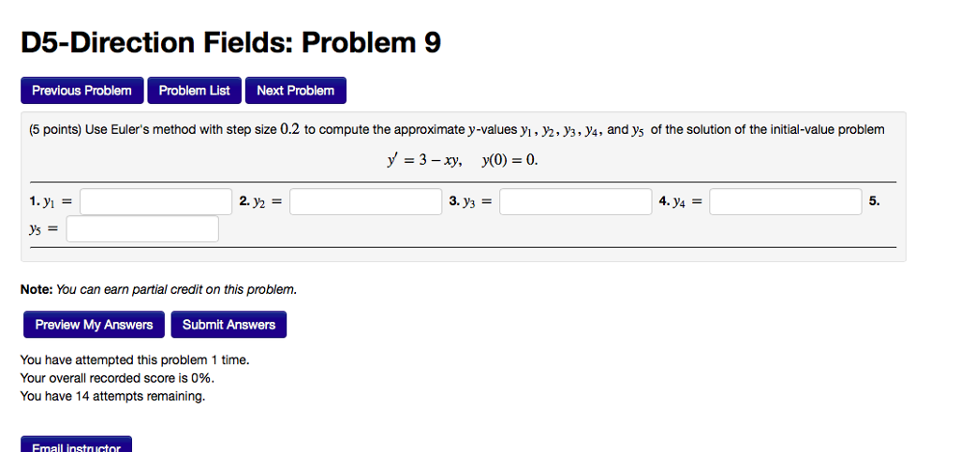Click the initial condition y(0) = 0
Screen dimensions: 959x452
[509, 160]
